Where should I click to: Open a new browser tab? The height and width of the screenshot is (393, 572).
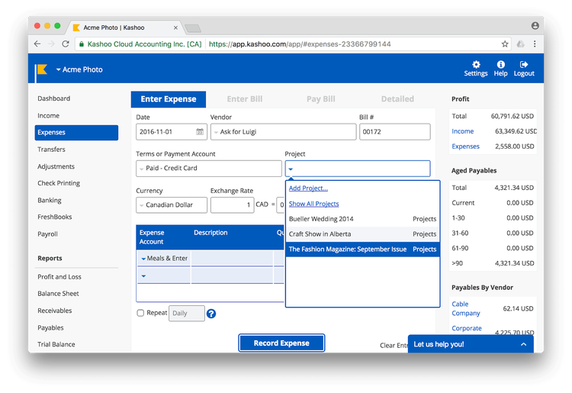pyautogui.click(x=193, y=28)
